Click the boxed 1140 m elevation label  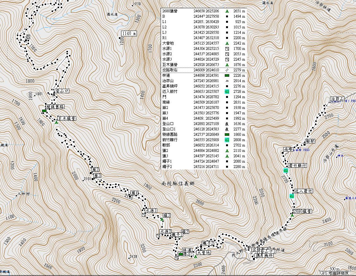(x=129, y=33)
